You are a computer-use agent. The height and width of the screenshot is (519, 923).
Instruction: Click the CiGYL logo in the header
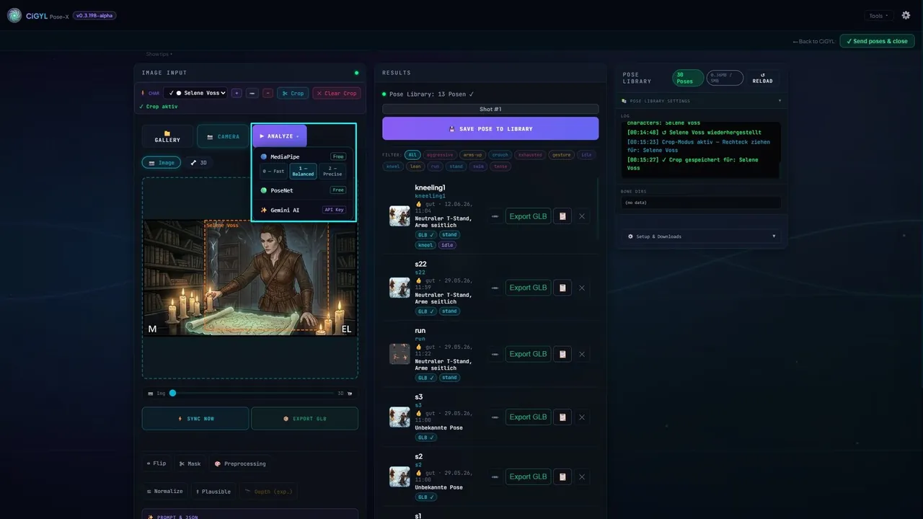[x=14, y=15]
